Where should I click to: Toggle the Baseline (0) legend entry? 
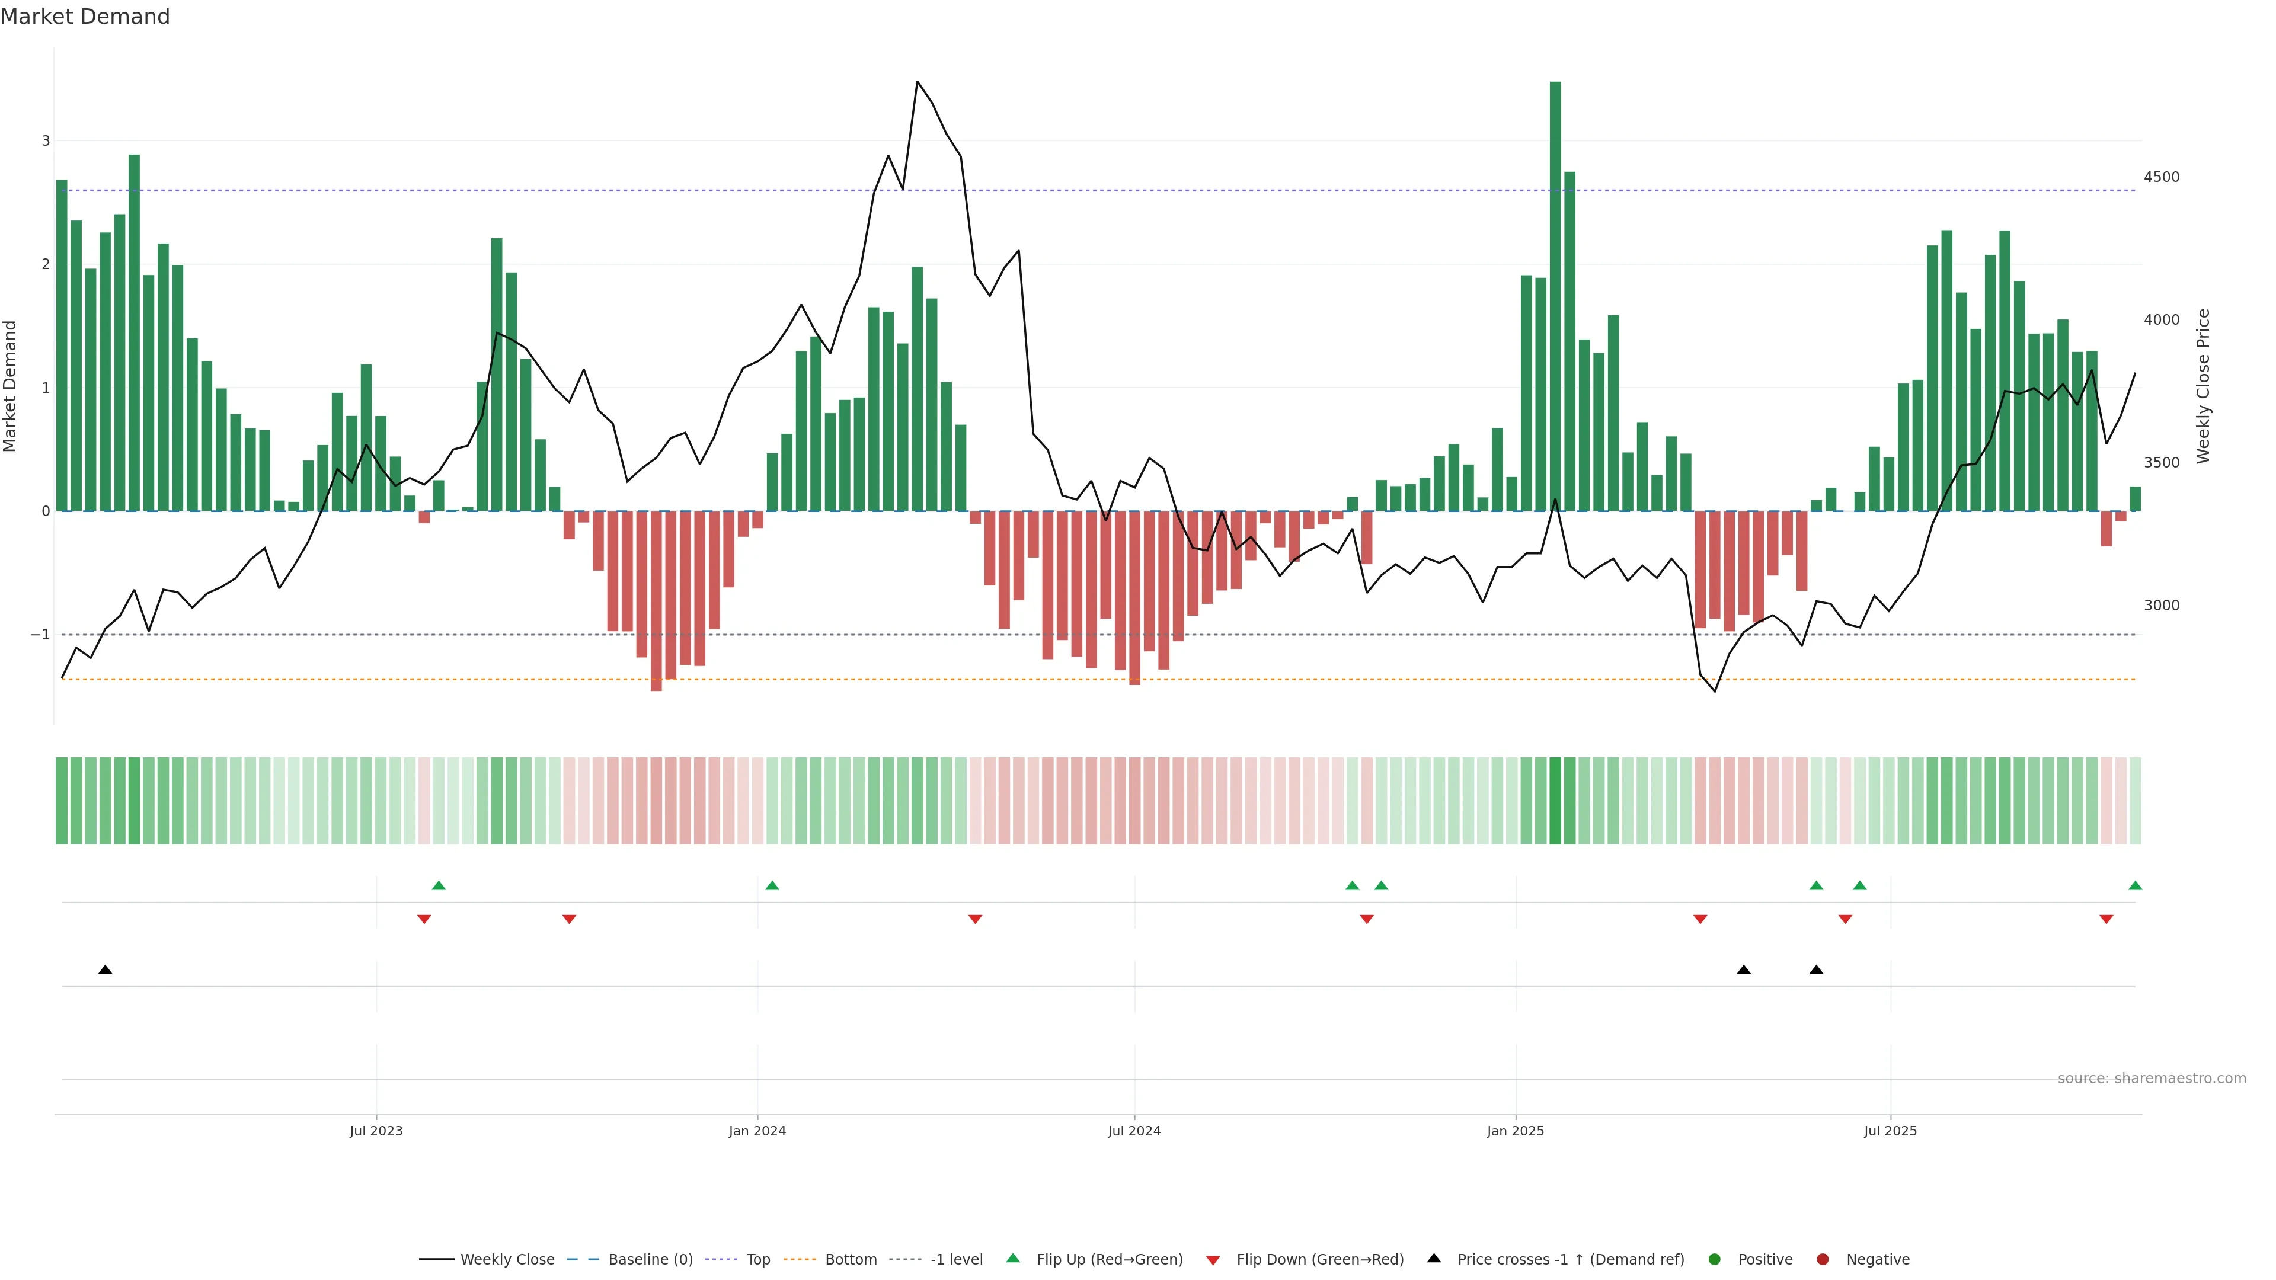click(650, 1260)
